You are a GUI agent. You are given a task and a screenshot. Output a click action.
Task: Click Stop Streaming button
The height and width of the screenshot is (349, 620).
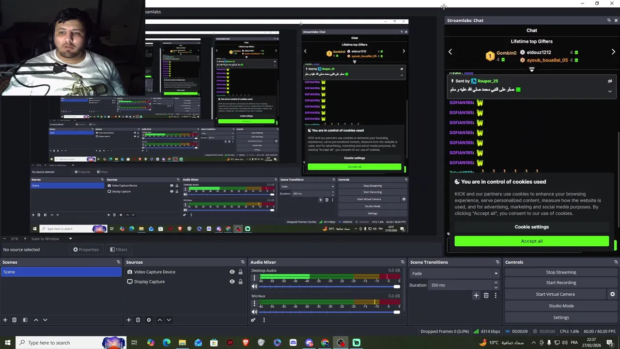pyautogui.click(x=561, y=272)
